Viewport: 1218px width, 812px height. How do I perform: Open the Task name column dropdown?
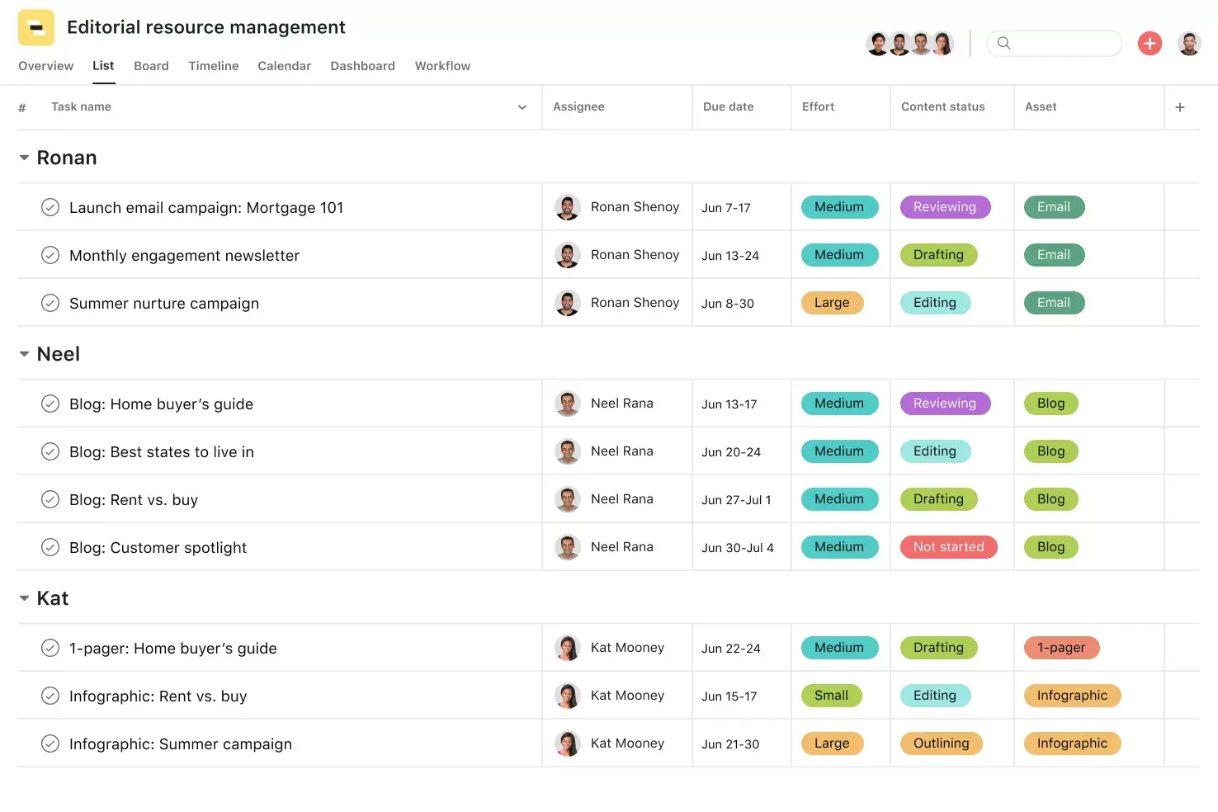(x=522, y=106)
